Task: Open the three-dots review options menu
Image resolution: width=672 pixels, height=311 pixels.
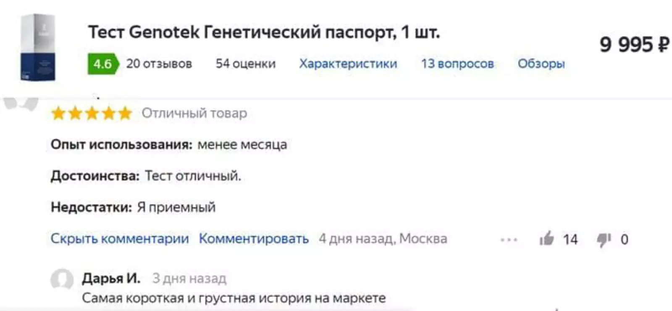Action: (x=509, y=240)
